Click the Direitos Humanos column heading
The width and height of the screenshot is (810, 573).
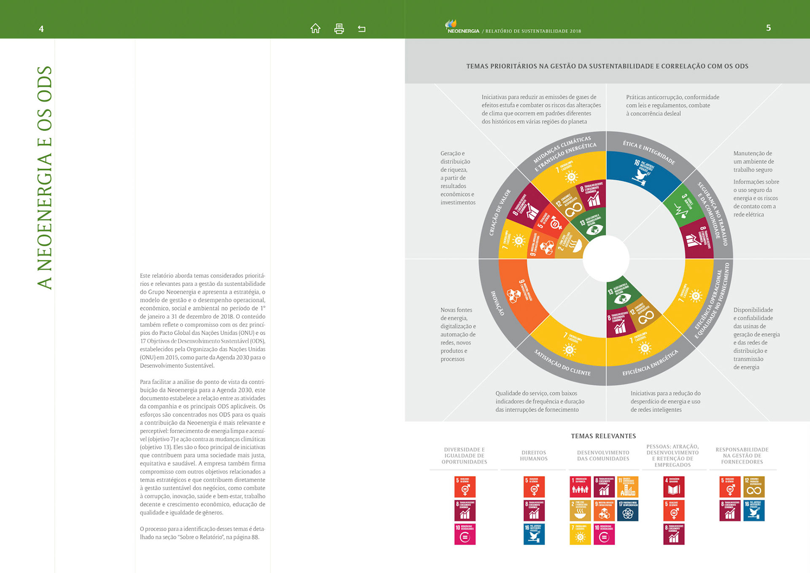pos(534,455)
